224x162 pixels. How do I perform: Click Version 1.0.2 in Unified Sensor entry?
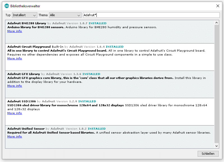76,129
